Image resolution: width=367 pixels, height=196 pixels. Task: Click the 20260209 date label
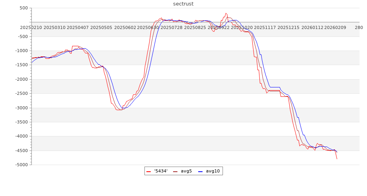335,28
